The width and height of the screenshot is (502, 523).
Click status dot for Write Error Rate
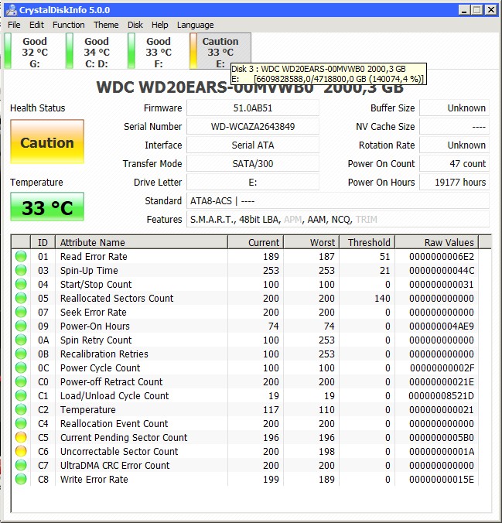(x=21, y=480)
